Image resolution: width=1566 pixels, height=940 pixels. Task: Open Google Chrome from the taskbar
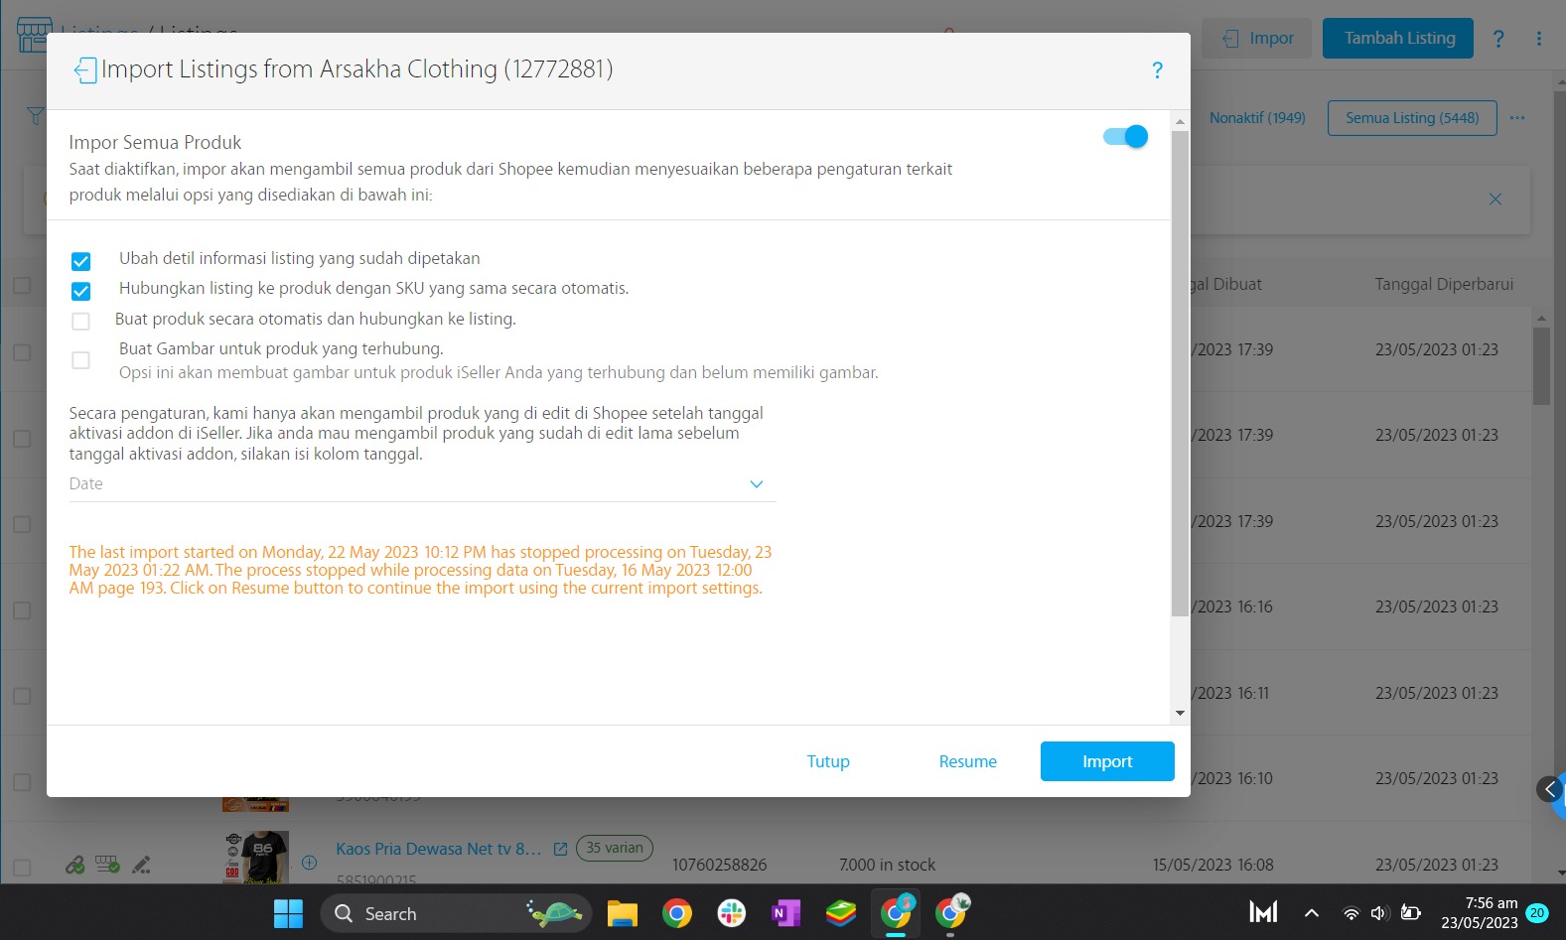point(677,913)
